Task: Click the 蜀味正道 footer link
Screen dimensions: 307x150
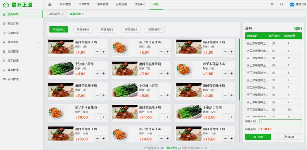Action: point(172,148)
